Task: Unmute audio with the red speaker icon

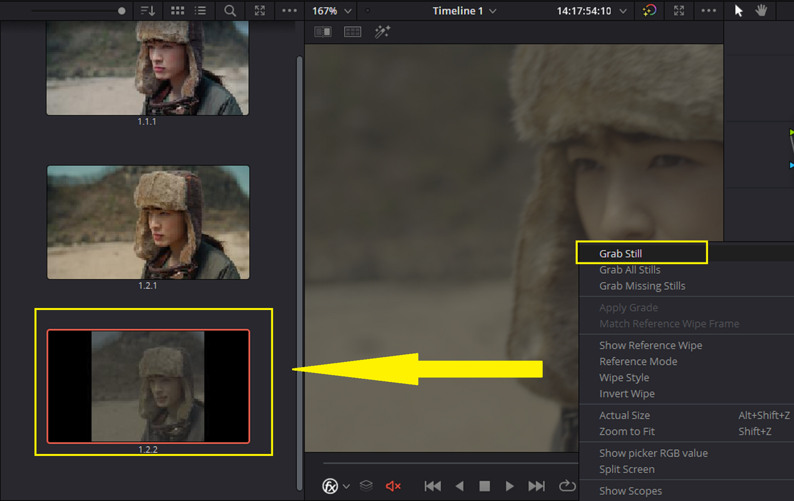Action: 393,486
